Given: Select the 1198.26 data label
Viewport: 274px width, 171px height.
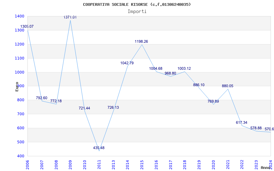Looking at the screenshot, I should [141, 41].
